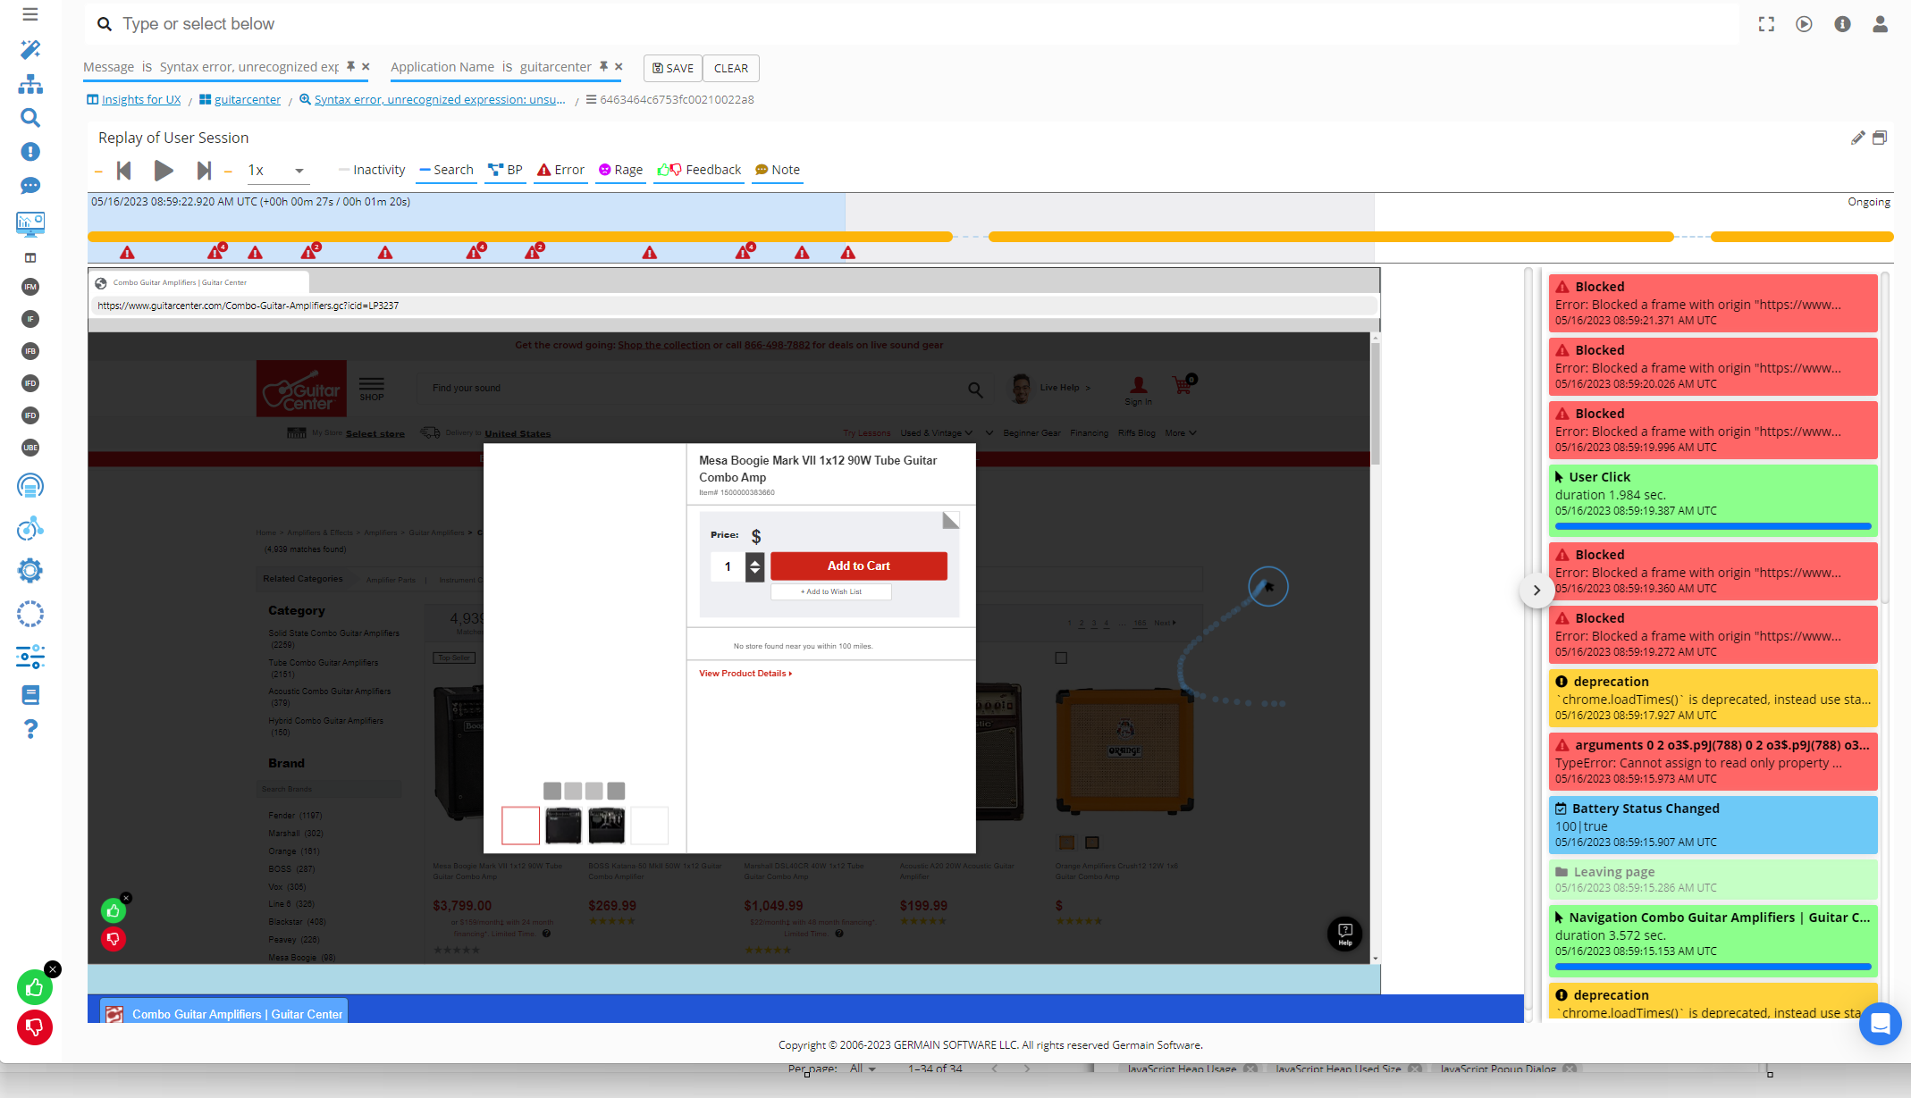Image resolution: width=1911 pixels, height=1098 pixels.
Task: Collapse the events panel with chevron arrow
Action: point(1536,590)
